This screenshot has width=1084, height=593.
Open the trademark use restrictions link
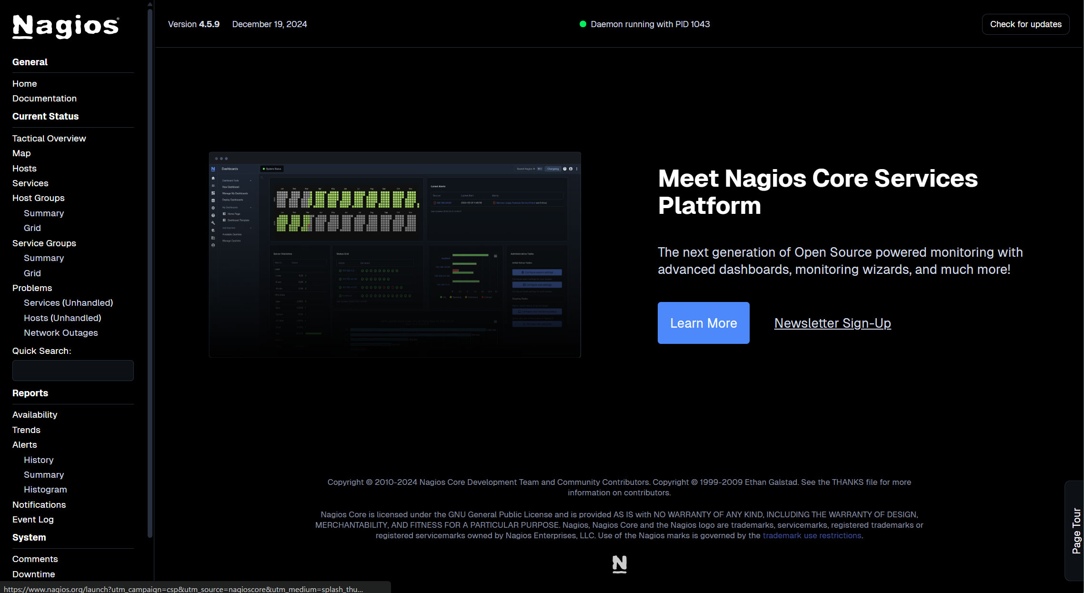(x=812, y=535)
